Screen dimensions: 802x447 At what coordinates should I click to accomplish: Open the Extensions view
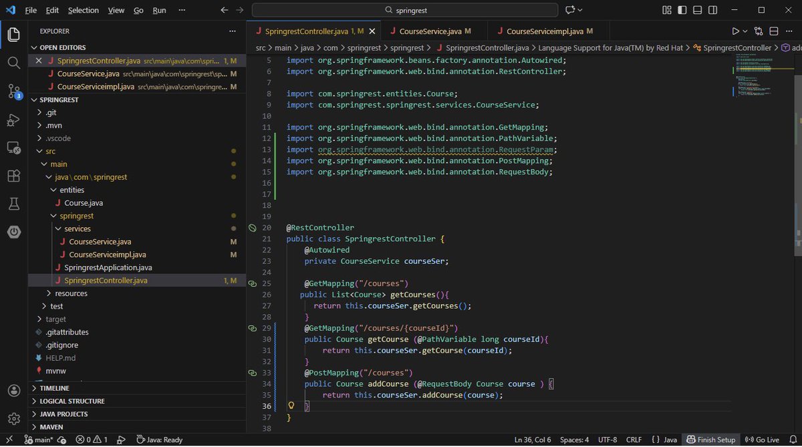click(13, 176)
